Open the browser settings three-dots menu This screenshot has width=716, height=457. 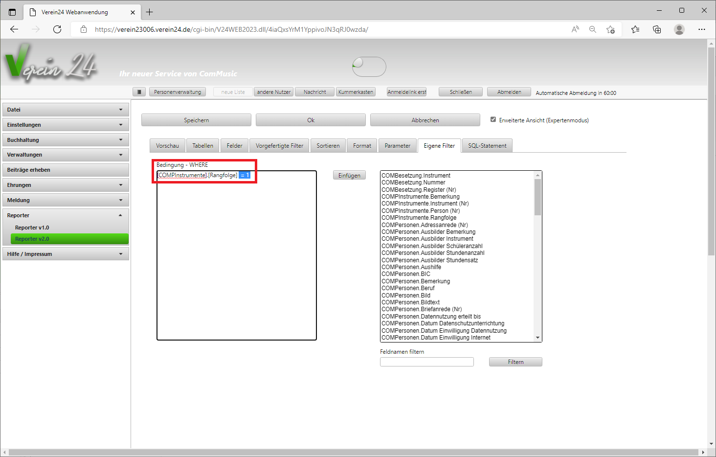coord(702,29)
